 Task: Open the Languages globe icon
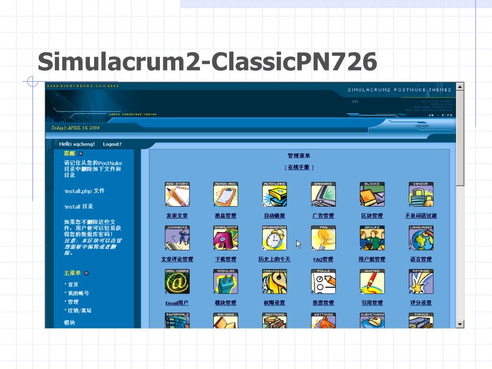click(421, 238)
